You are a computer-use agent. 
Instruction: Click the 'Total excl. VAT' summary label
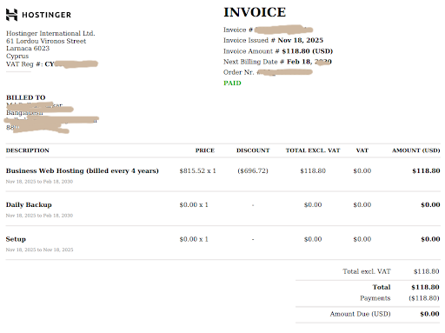(x=367, y=271)
